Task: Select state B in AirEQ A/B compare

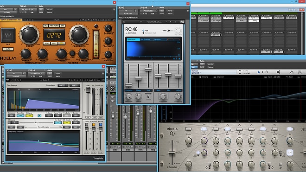Action: [x=267, y=72]
